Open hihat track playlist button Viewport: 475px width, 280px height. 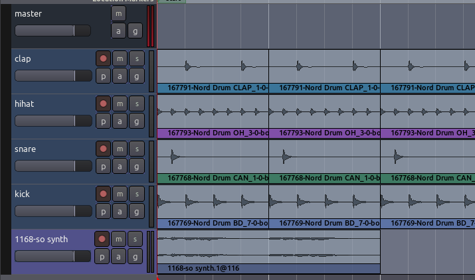103,121
